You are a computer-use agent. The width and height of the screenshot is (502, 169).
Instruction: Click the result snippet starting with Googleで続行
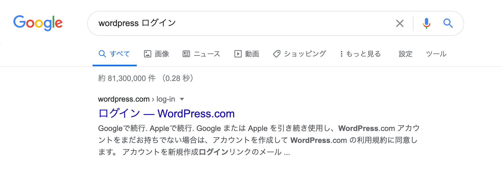259,140
